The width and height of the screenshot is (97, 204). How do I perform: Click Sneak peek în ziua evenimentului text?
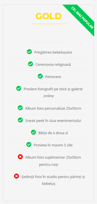(x=53, y=121)
